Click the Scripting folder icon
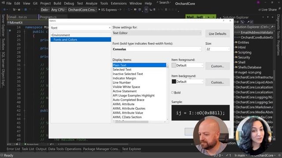Screen dimensions: 282x158 [236, 53]
